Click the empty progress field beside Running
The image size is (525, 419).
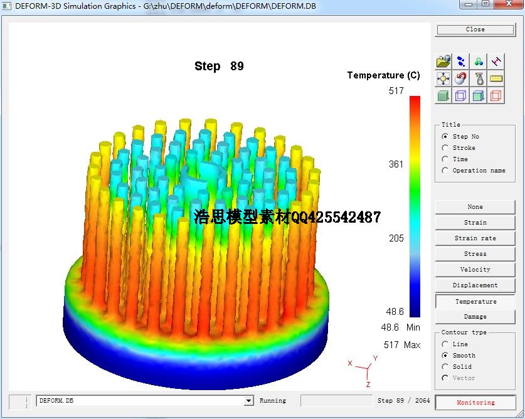pyautogui.click(x=336, y=401)
